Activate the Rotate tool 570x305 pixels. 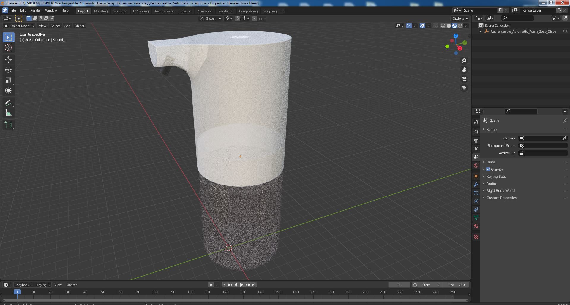click(x=8, y=70)
